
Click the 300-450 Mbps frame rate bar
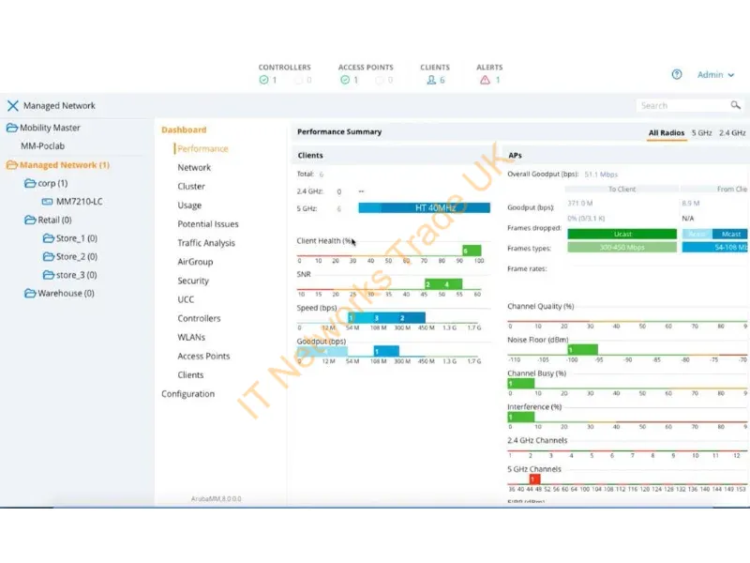[622, 248]
